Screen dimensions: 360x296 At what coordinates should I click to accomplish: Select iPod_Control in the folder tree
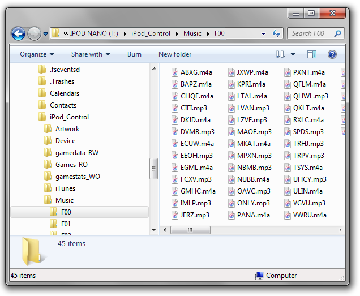click(63, 117)
